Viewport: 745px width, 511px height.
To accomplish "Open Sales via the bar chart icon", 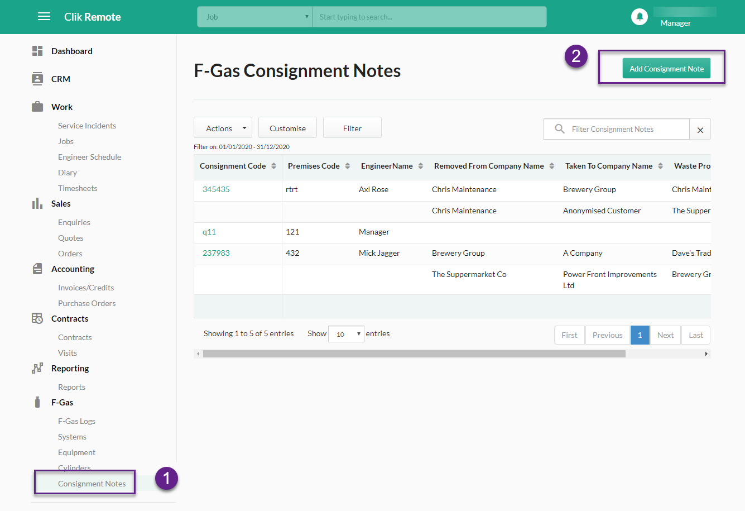I will coord(37,203).
